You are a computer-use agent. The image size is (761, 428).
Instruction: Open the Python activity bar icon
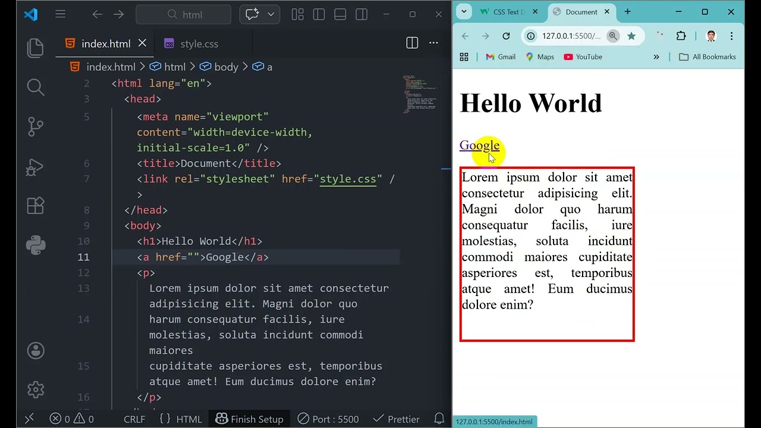(36, 245)
